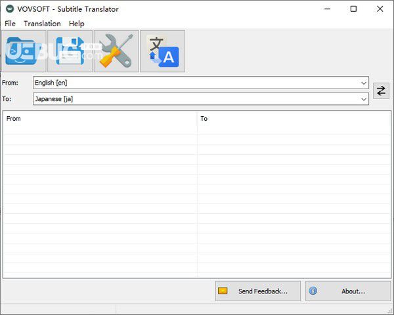
Task: Open the Help menu
Action: point(77,24)
